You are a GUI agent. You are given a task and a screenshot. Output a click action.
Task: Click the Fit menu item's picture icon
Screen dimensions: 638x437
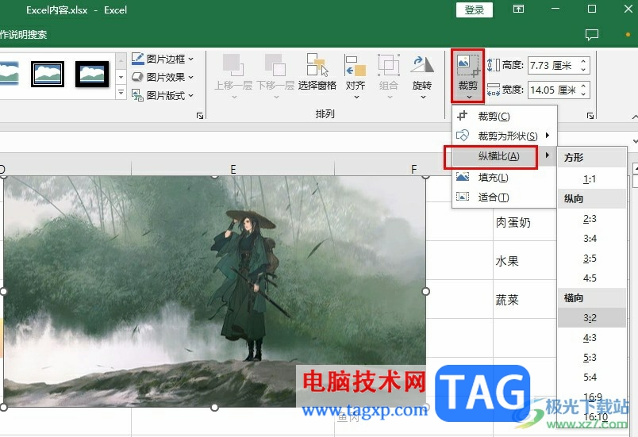(463, 197)
